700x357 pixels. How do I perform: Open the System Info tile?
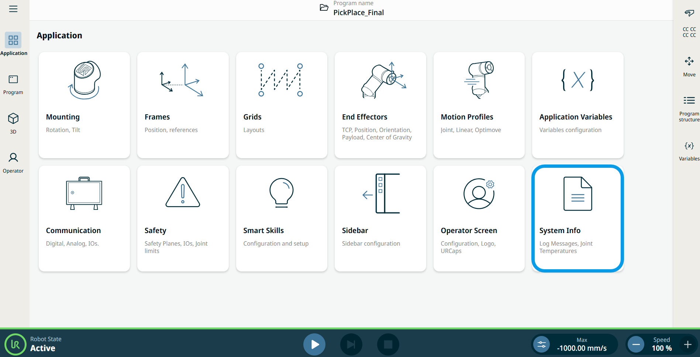tap(577, 218)
